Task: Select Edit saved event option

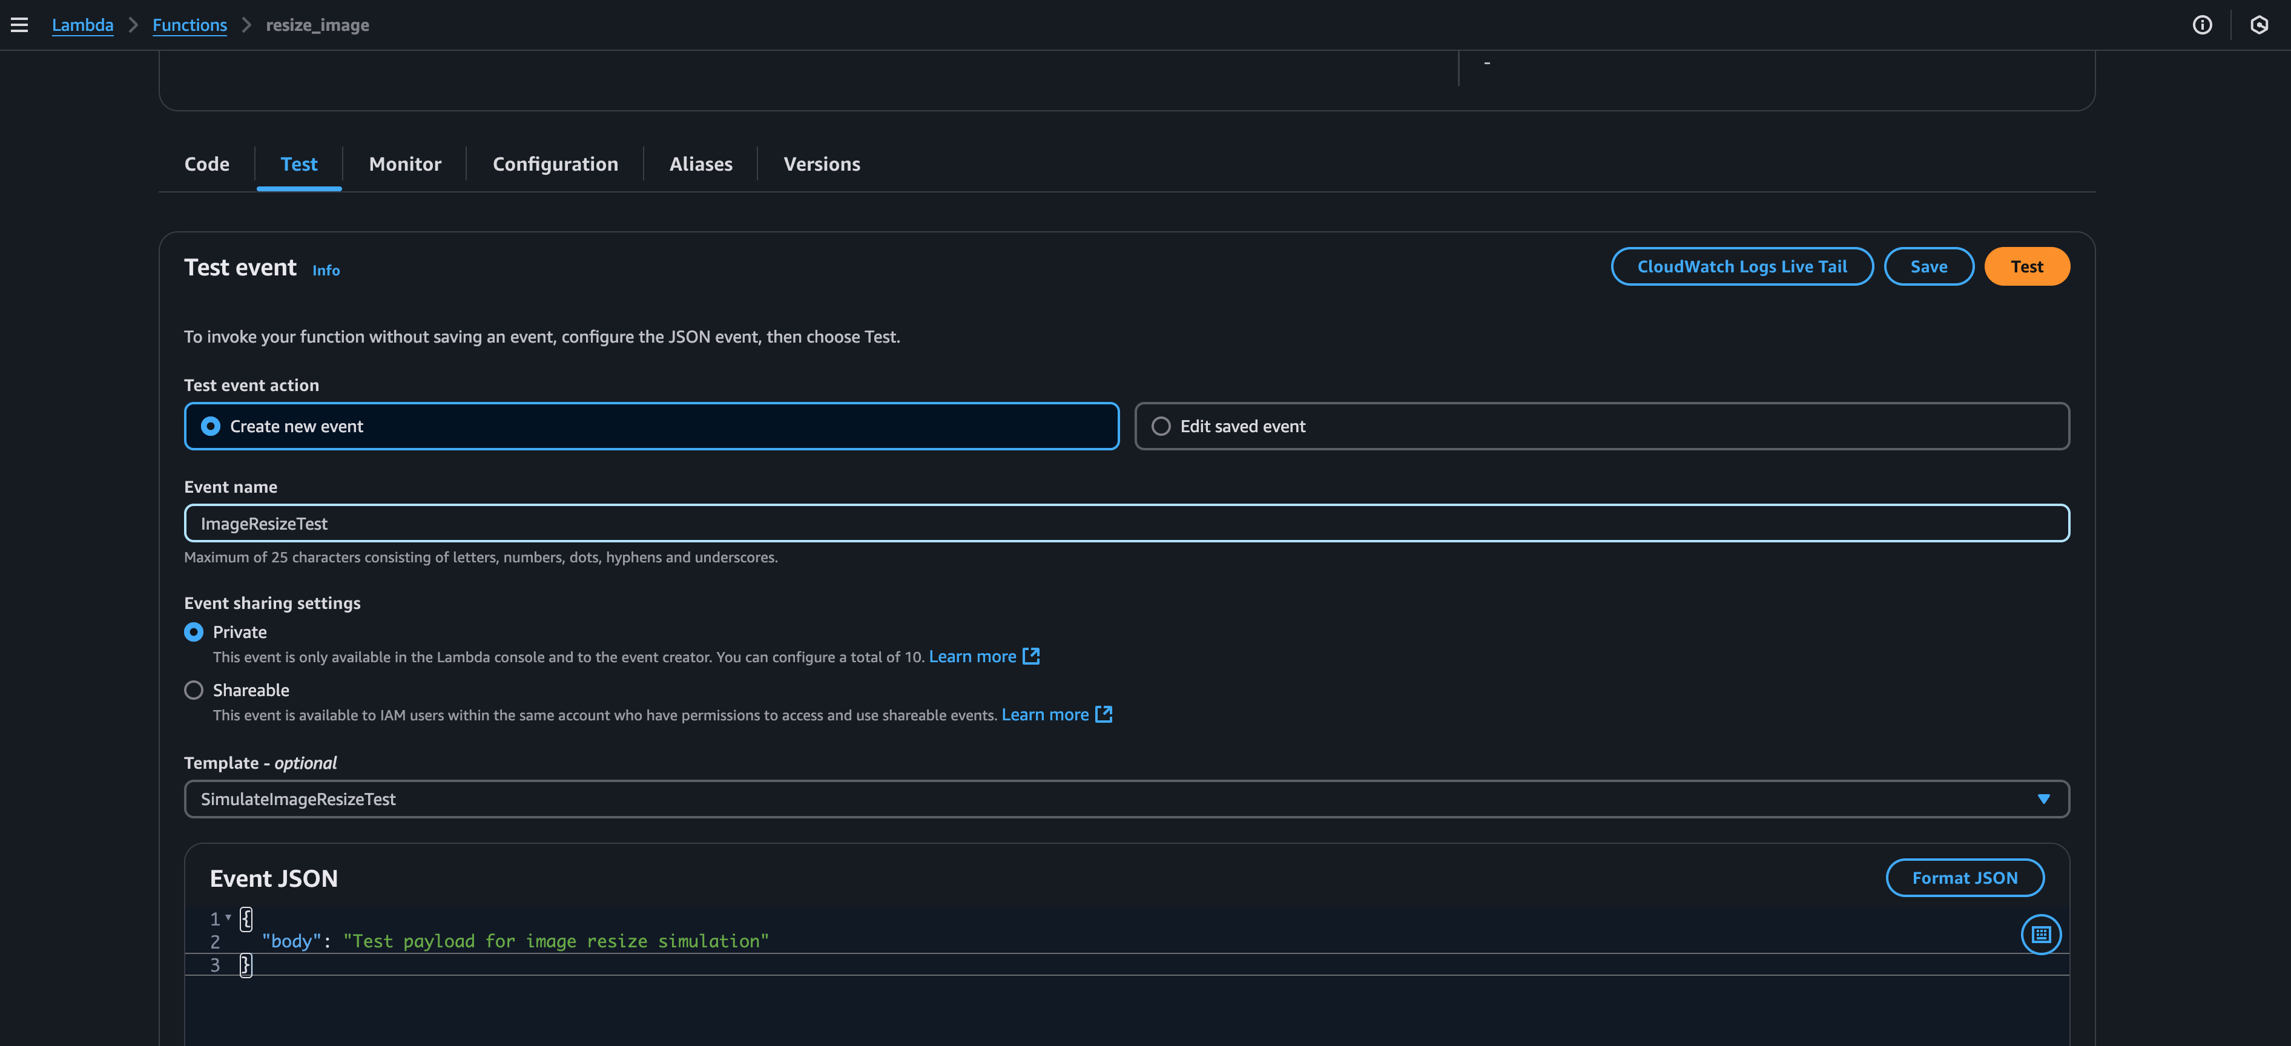Action: tap(1602, 426)
